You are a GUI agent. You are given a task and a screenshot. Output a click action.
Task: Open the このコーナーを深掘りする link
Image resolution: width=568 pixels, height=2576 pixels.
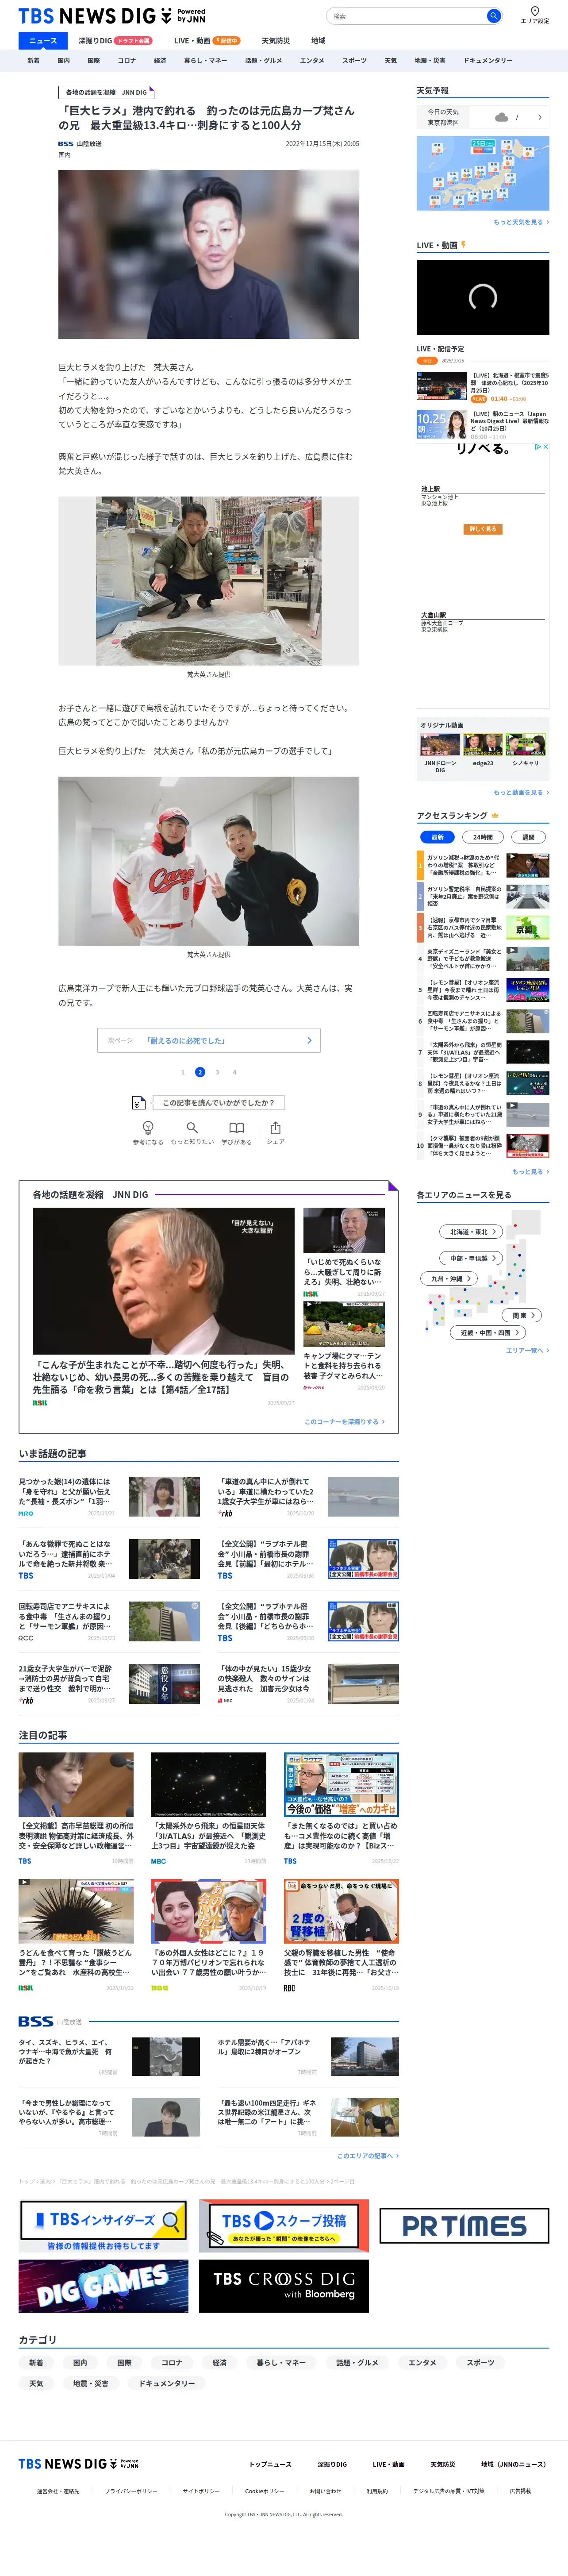[345, 1421]
